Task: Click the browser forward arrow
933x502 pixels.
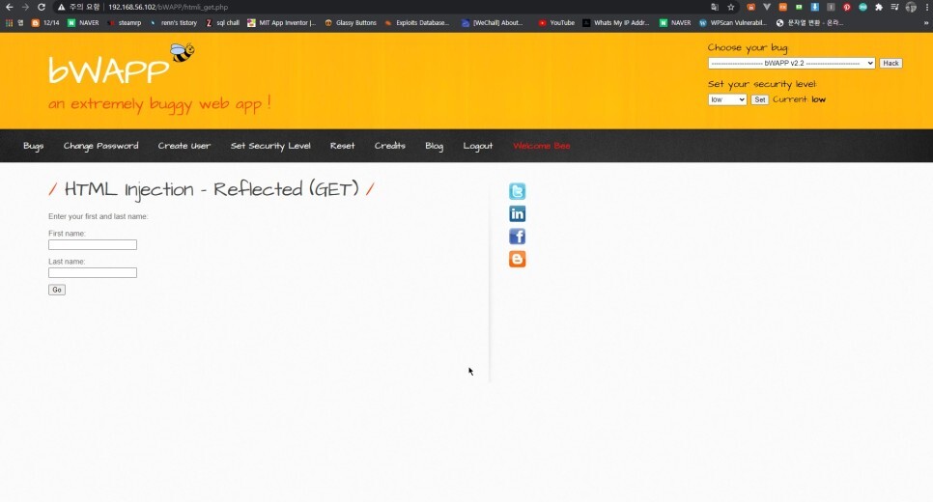Action: point(25,7)
